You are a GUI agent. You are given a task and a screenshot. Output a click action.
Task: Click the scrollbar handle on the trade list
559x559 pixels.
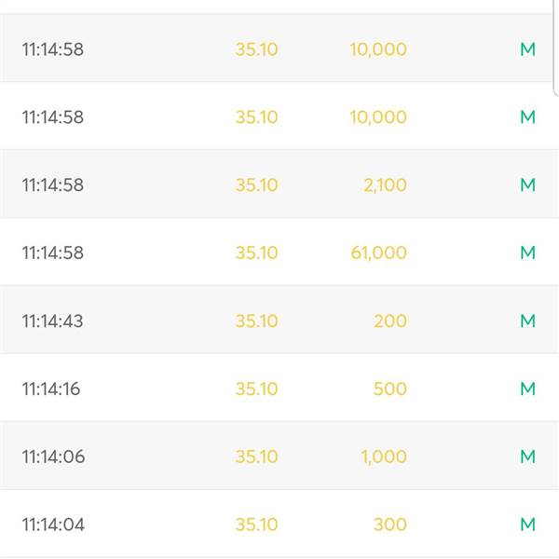coord(556,48)
